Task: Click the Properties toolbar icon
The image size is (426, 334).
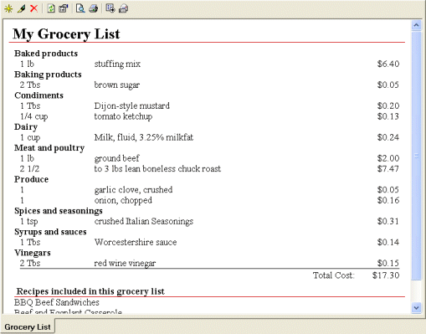Action: pos(64,8)
